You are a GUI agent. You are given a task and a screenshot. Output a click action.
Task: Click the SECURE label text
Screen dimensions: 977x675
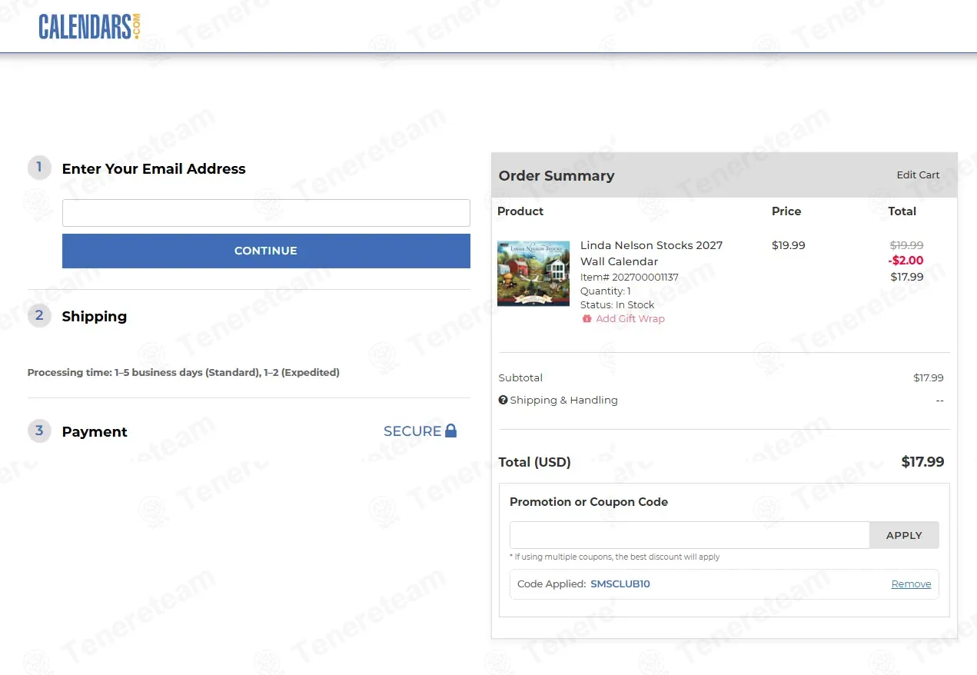click(412, 431)
